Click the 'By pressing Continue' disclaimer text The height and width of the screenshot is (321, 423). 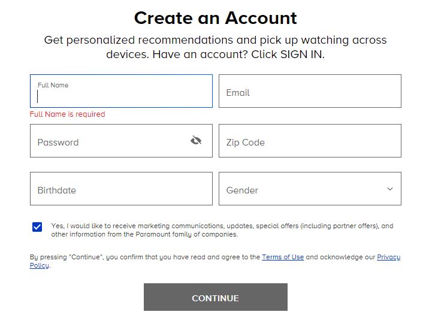pos(144,257)
